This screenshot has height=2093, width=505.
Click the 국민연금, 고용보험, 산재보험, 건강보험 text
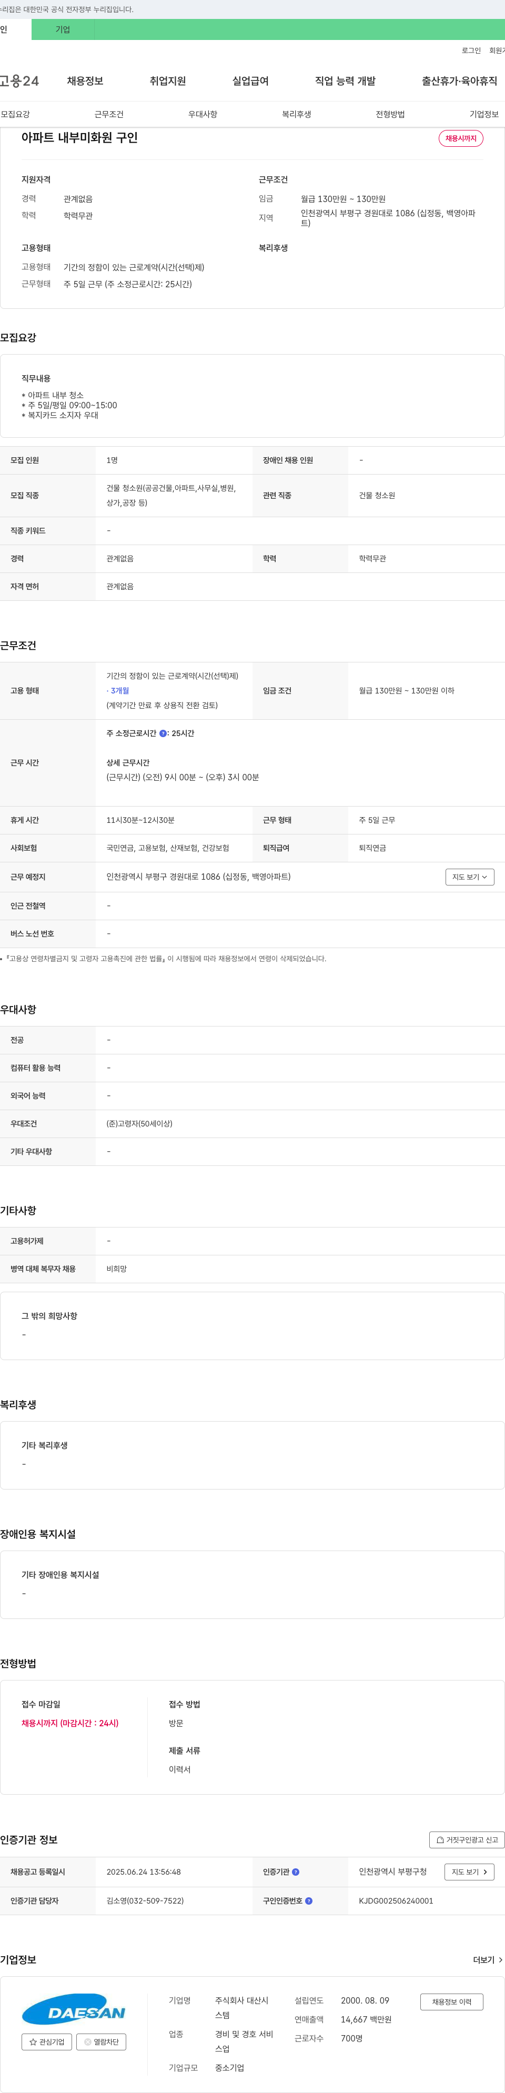coord(168,848)
